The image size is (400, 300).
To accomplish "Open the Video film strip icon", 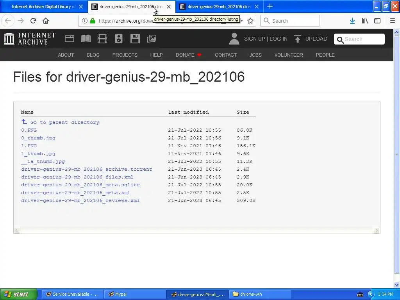I will pyautogui.click(x=102, y=39).
